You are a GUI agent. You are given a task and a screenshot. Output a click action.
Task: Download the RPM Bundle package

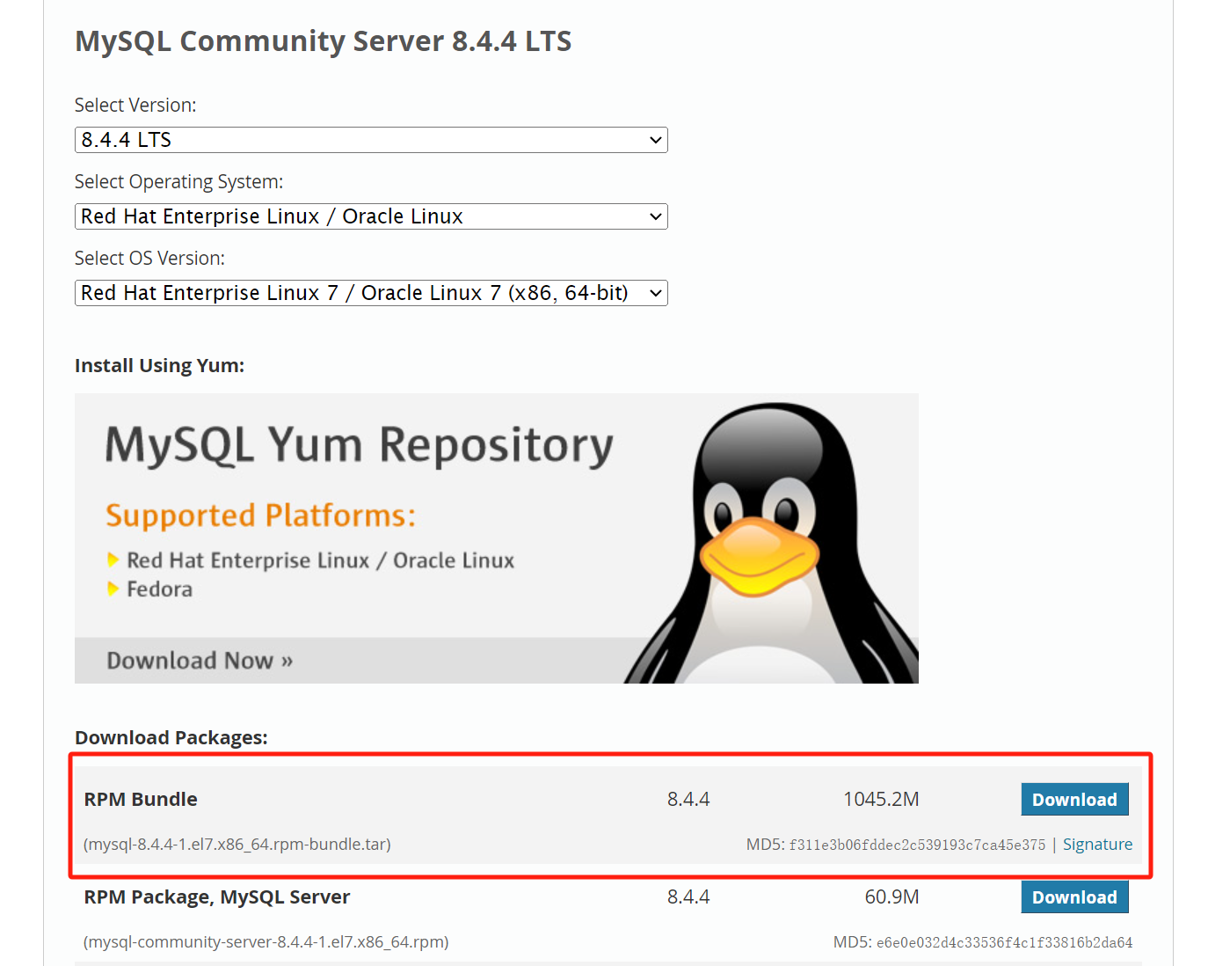[x=1073, y=800]
